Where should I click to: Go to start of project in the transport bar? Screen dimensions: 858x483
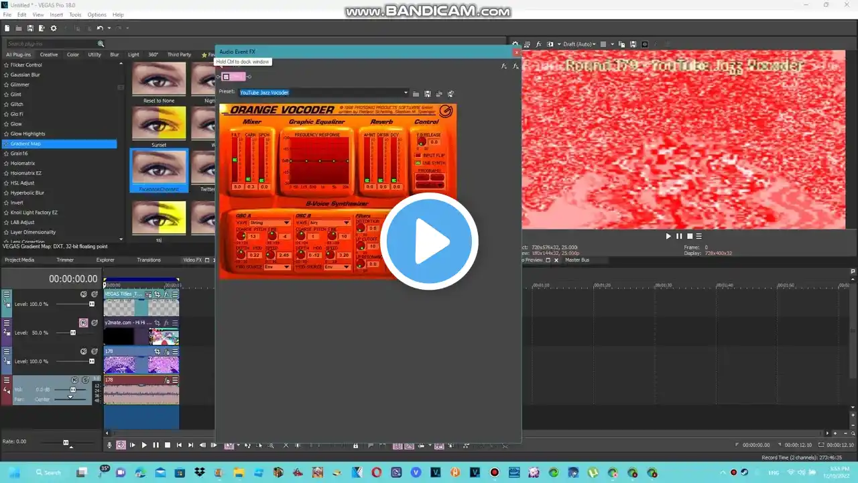pyautogui.click(x=179, y=445)
